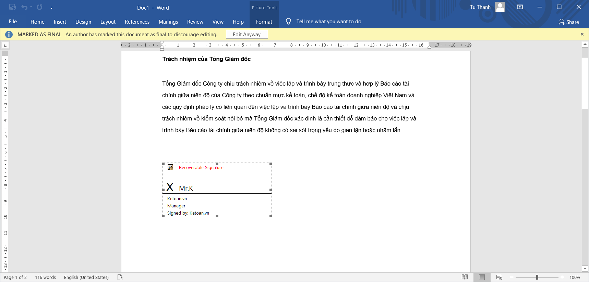Click the Tu Thanh account avatar
589x282 pixels.
pyautogui.click(x=500, y=7)
